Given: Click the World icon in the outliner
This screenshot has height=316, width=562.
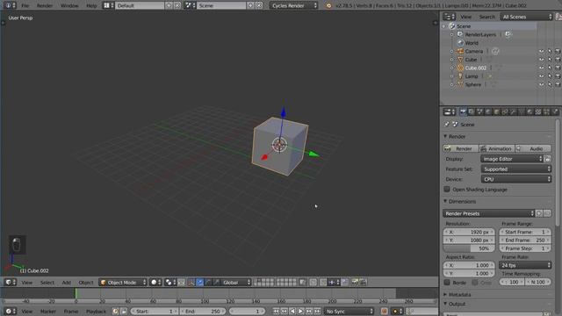Looking at the screenshot, I should 460,43.
